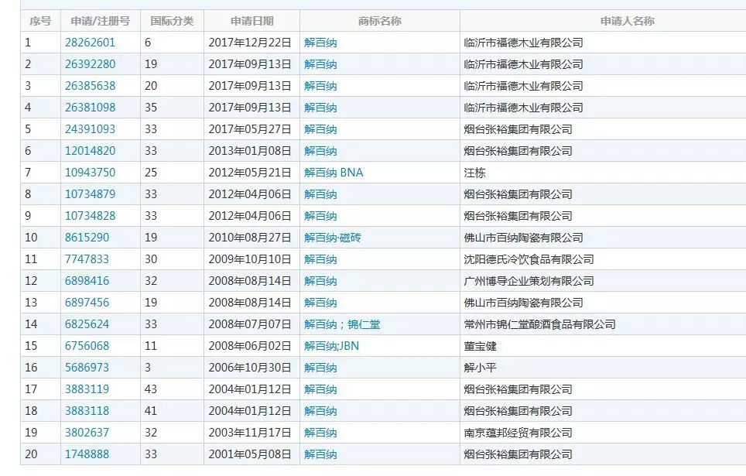Select date cell 2003年11月17日
This screenshot has width=746, height=476.
pos(250,432)
